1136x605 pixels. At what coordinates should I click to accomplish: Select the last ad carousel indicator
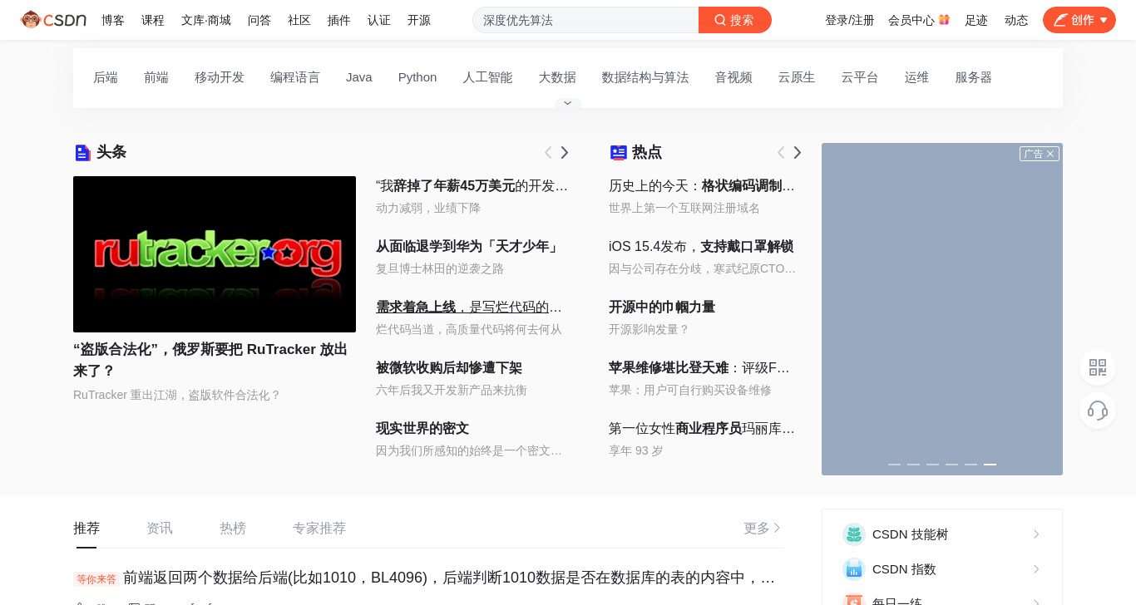coord(990,465)
